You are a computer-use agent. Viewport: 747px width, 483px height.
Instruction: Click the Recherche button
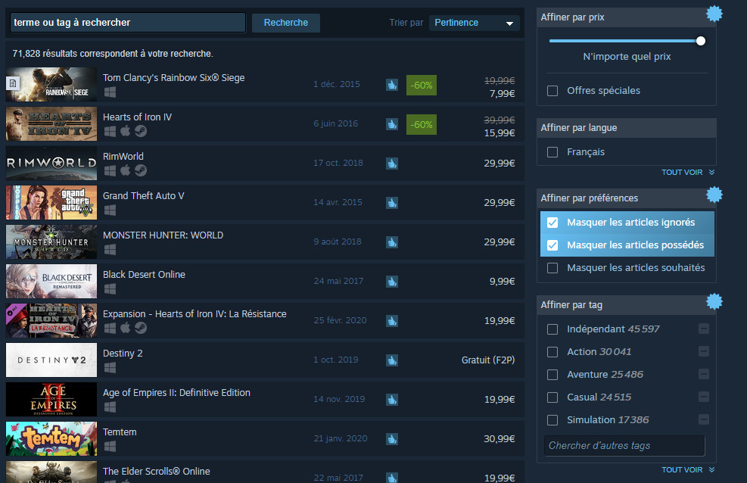285,23
